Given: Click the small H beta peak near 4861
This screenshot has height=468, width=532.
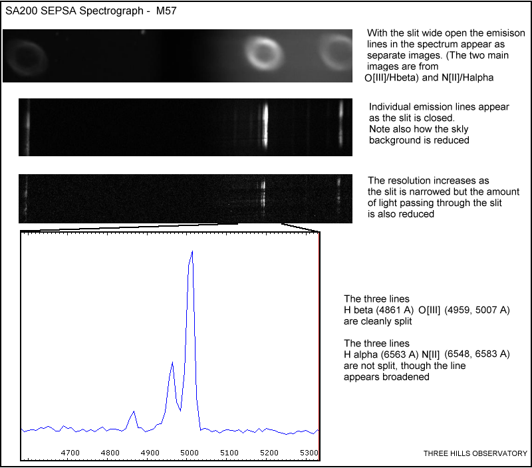Looking at the screenshot, I should point(134,412).
